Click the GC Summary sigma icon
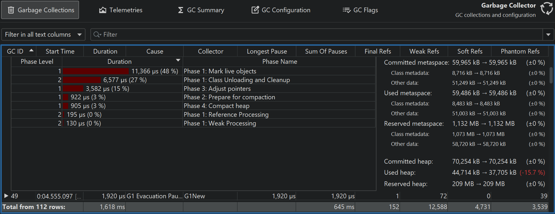 pos(181,10)
